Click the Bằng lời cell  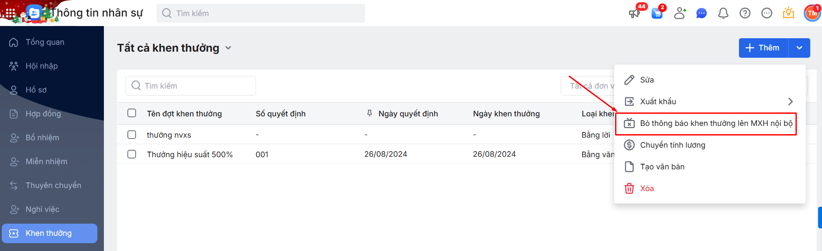point(596,135)
